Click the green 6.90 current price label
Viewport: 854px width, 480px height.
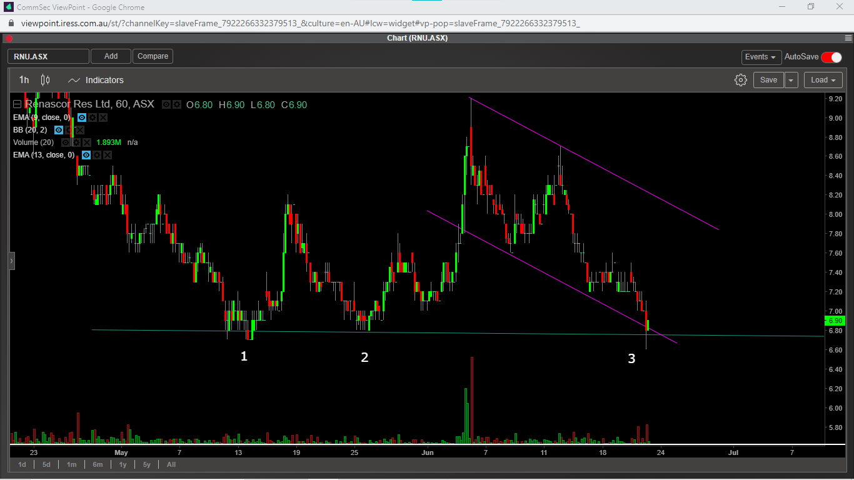[x=835, y=320]
